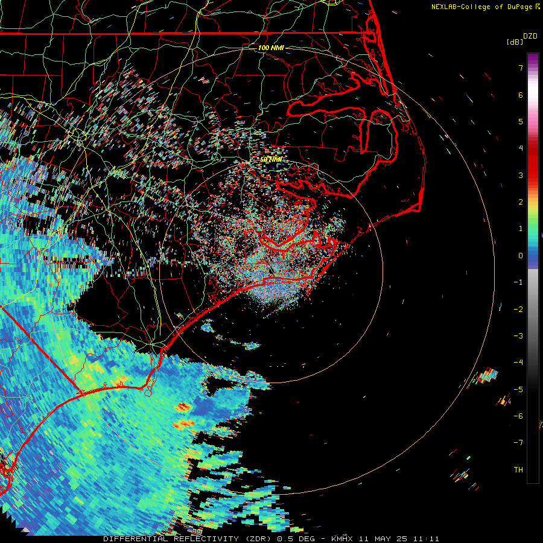543x543 pixels.
Task: Select the -4 dB scale label
Action: 518,363
